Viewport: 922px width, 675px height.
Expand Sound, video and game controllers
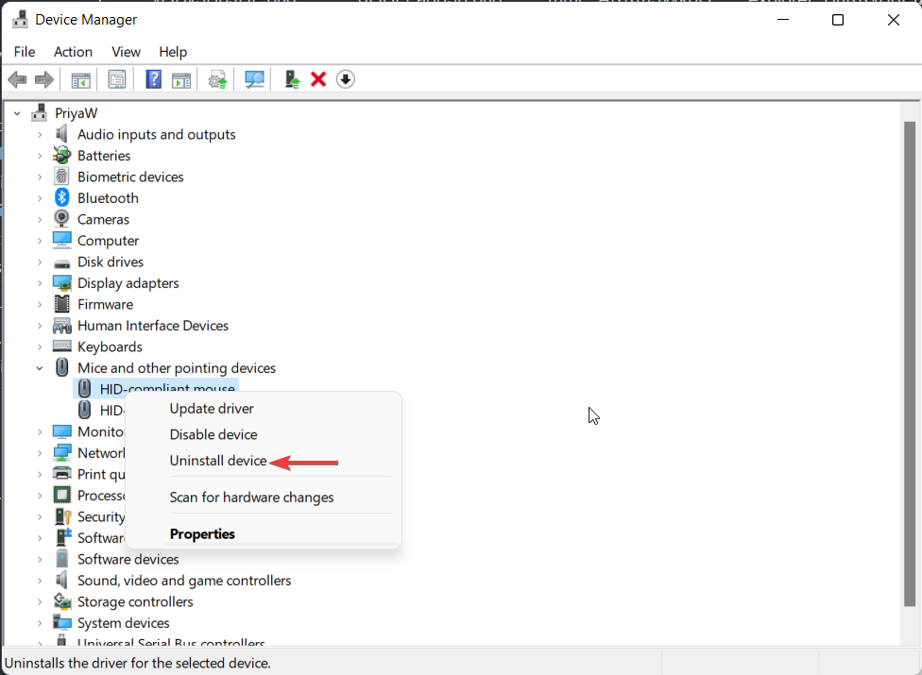click(40, 581)
